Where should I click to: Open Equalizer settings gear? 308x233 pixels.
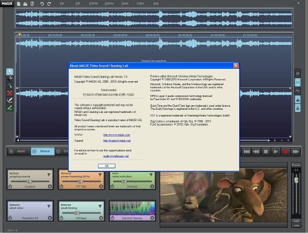coord(50,186)
